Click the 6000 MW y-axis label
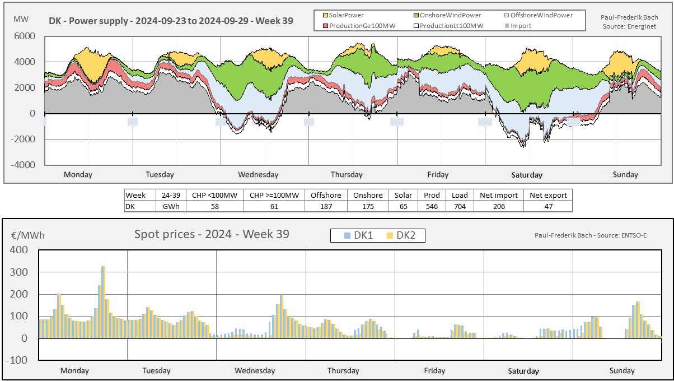Viewport: 674px width, 381px height. [x=24, y=36]
